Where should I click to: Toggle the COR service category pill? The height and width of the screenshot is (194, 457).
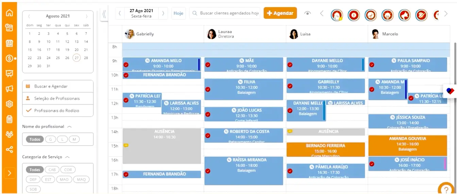(68, 170)
